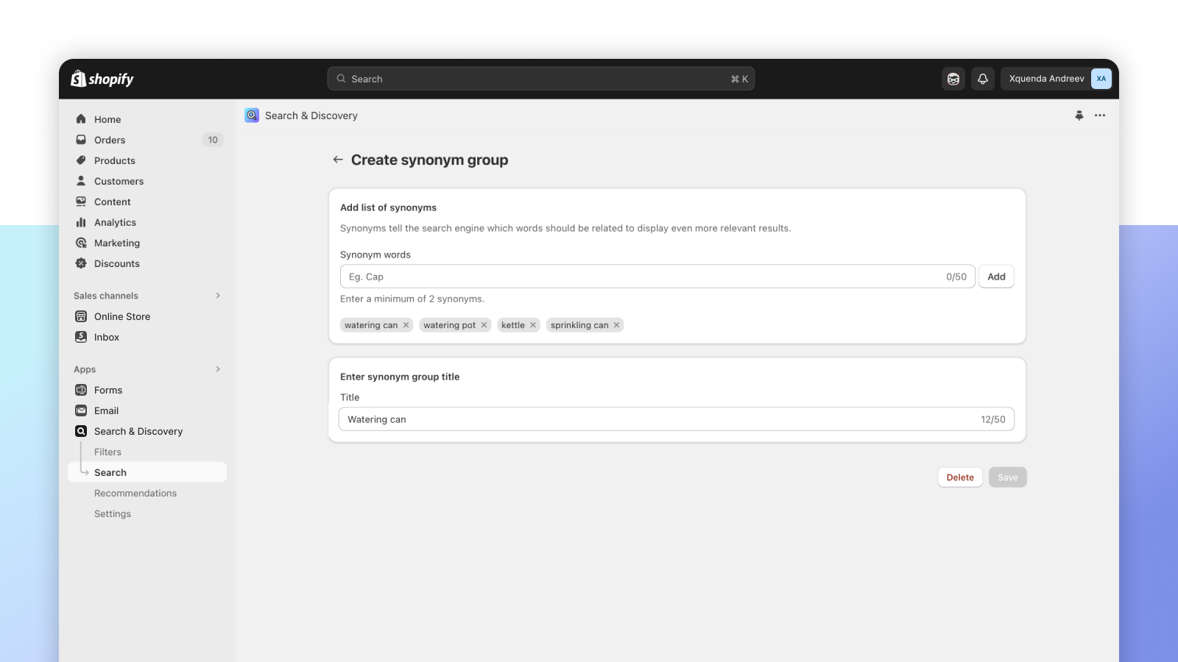Select the Discounts badge icon
The width and height of the screenshot is (1178, 662).
[x=81, y=263]
